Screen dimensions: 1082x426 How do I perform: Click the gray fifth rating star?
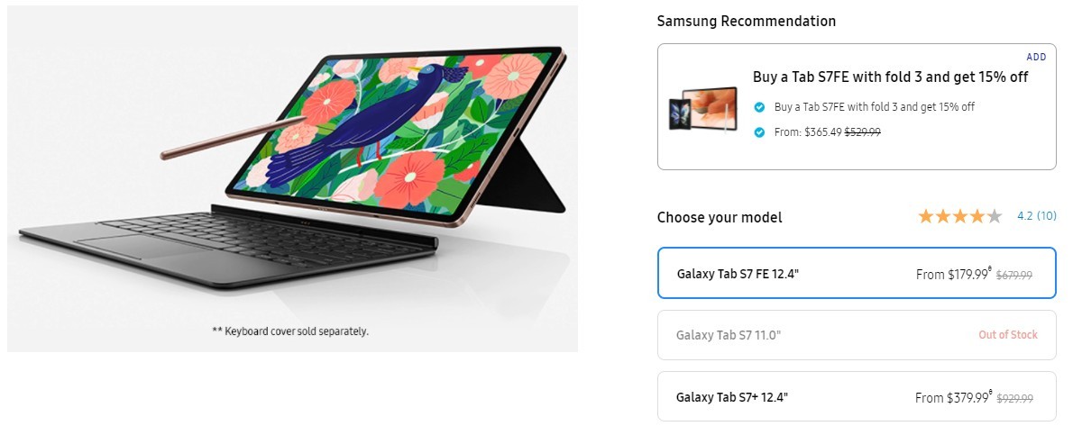995,216
